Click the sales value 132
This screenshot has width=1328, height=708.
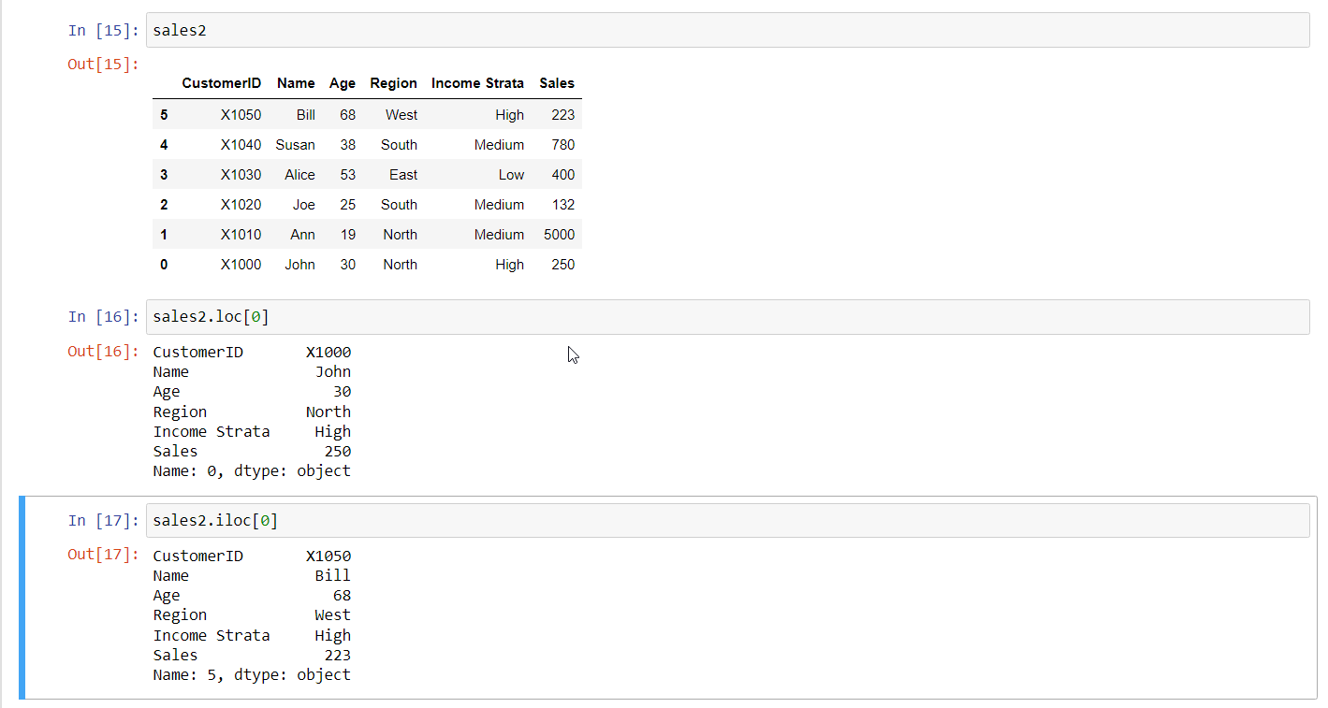coord(563,205)
